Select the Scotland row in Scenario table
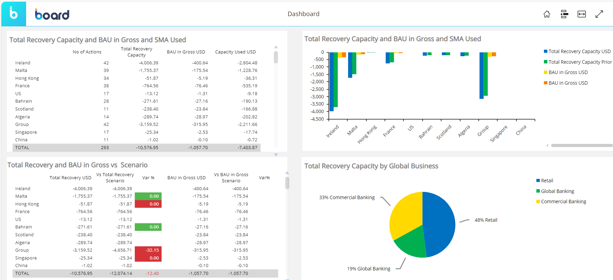Image resolution: width=613 pixels, height=280 pixels. [145, 235]
